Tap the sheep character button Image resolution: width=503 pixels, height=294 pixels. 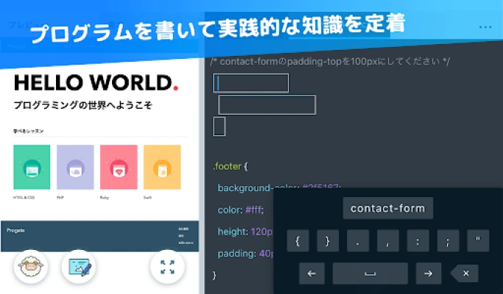click(30, 267)
